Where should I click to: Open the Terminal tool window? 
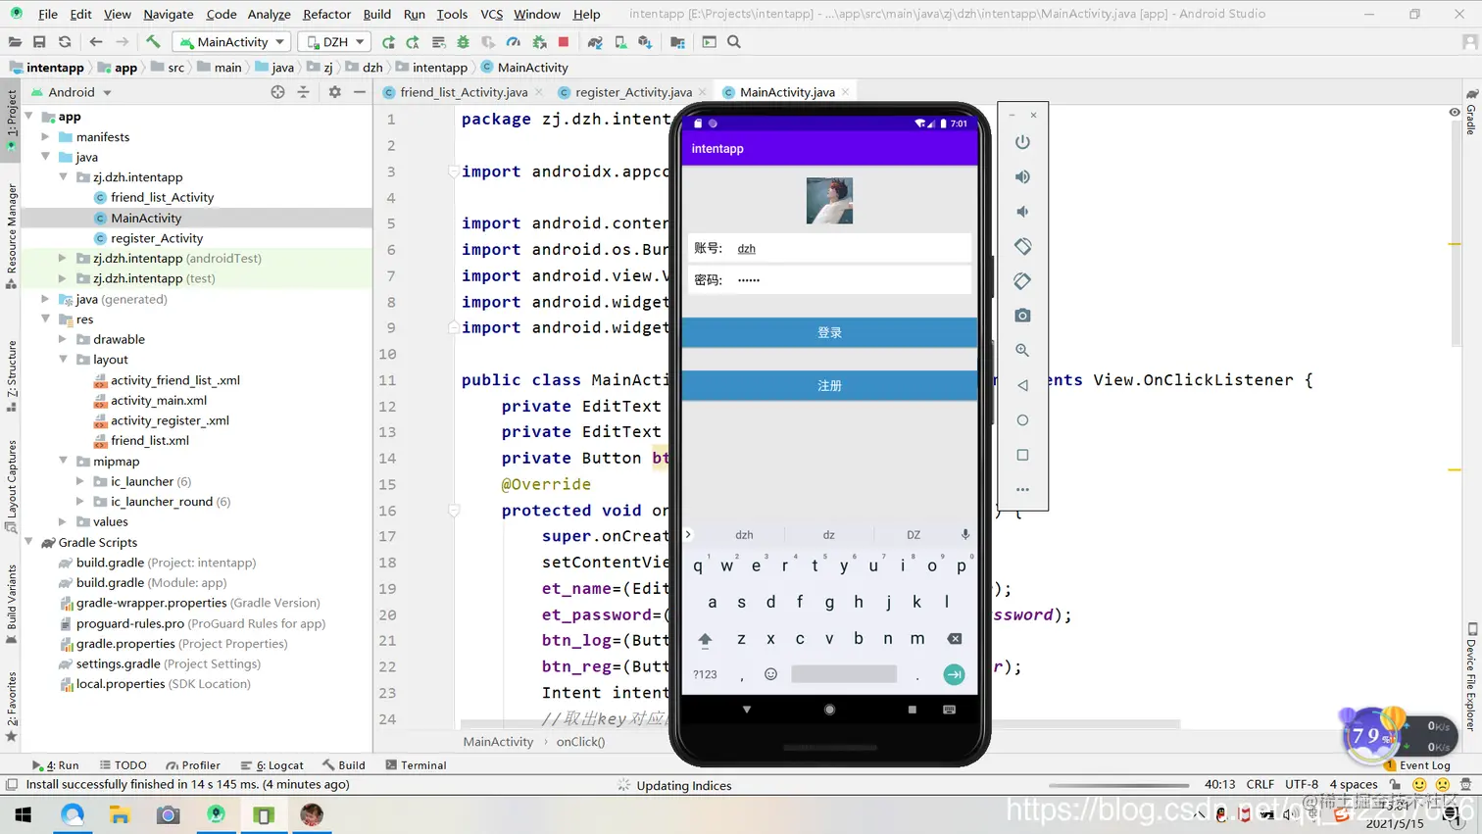click(416, 765)
